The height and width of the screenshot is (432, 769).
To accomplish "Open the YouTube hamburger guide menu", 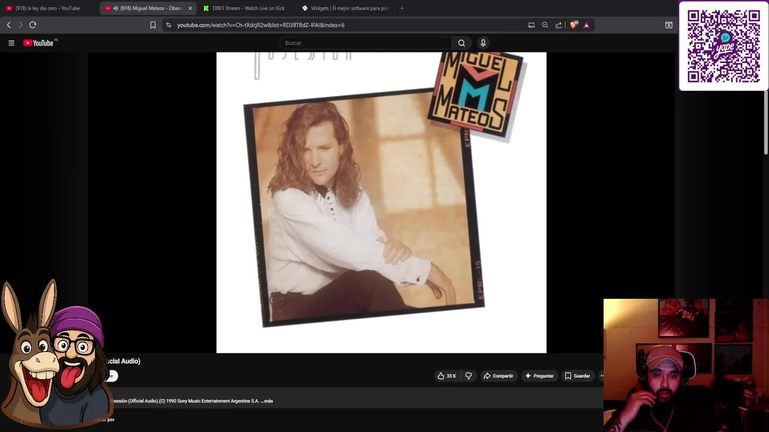I will 11,43.
